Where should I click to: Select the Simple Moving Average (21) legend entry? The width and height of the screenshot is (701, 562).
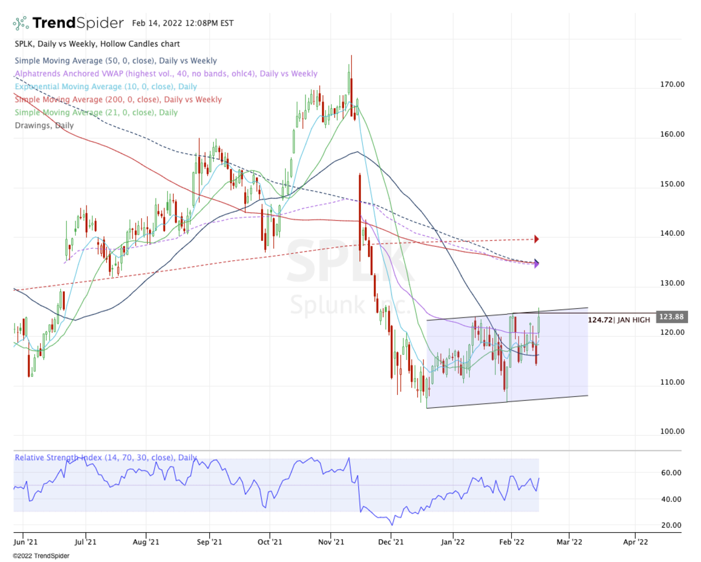[x=95, y=112]
